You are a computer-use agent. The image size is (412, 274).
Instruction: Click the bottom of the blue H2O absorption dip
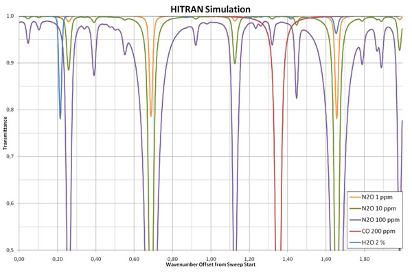coord(60,118)
